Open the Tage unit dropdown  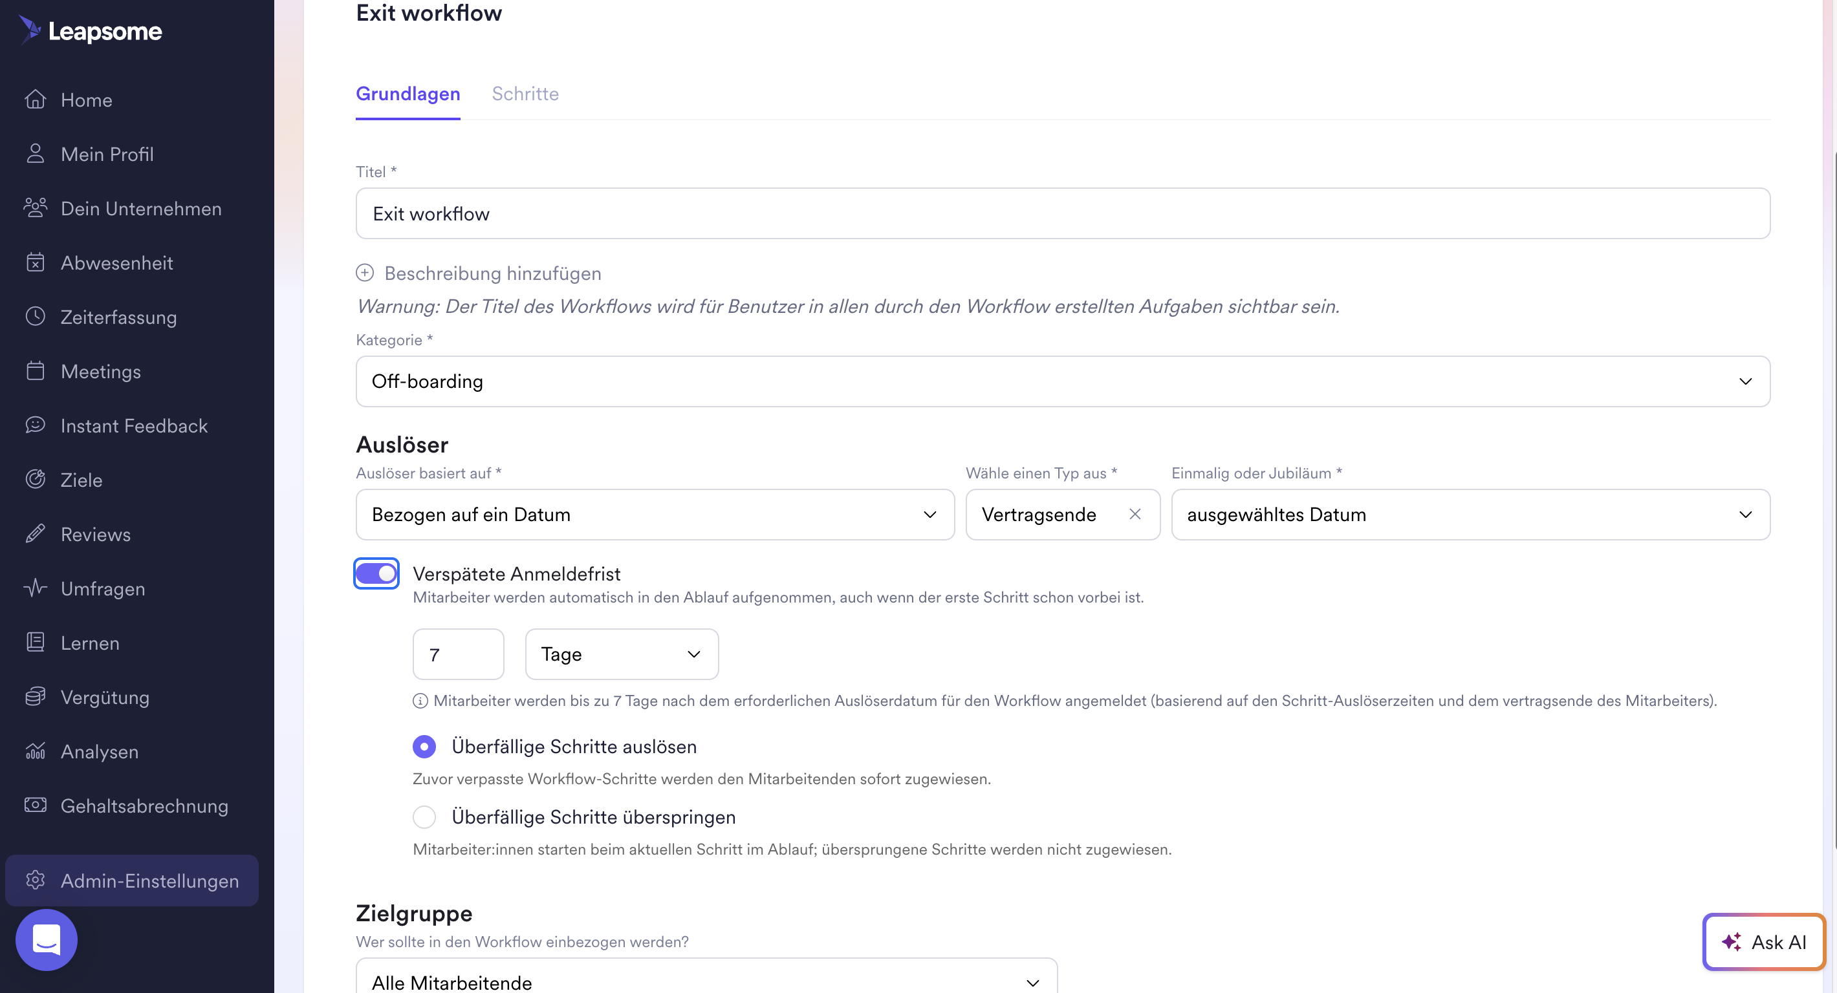621,654
